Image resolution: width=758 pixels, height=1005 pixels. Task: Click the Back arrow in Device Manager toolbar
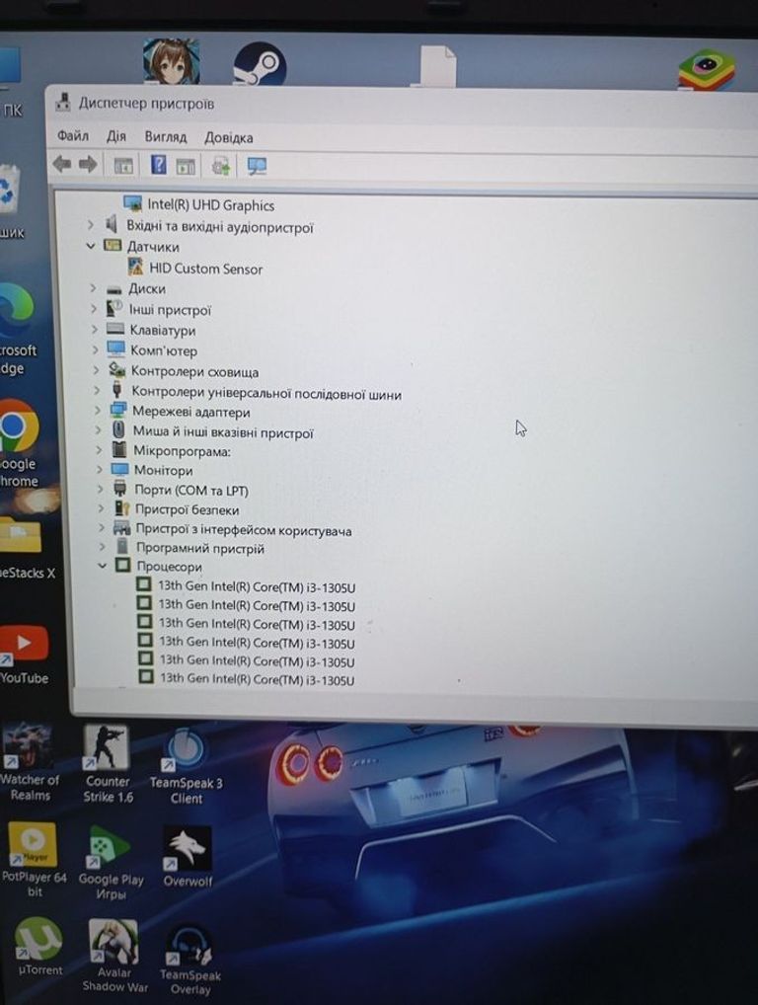62,165
